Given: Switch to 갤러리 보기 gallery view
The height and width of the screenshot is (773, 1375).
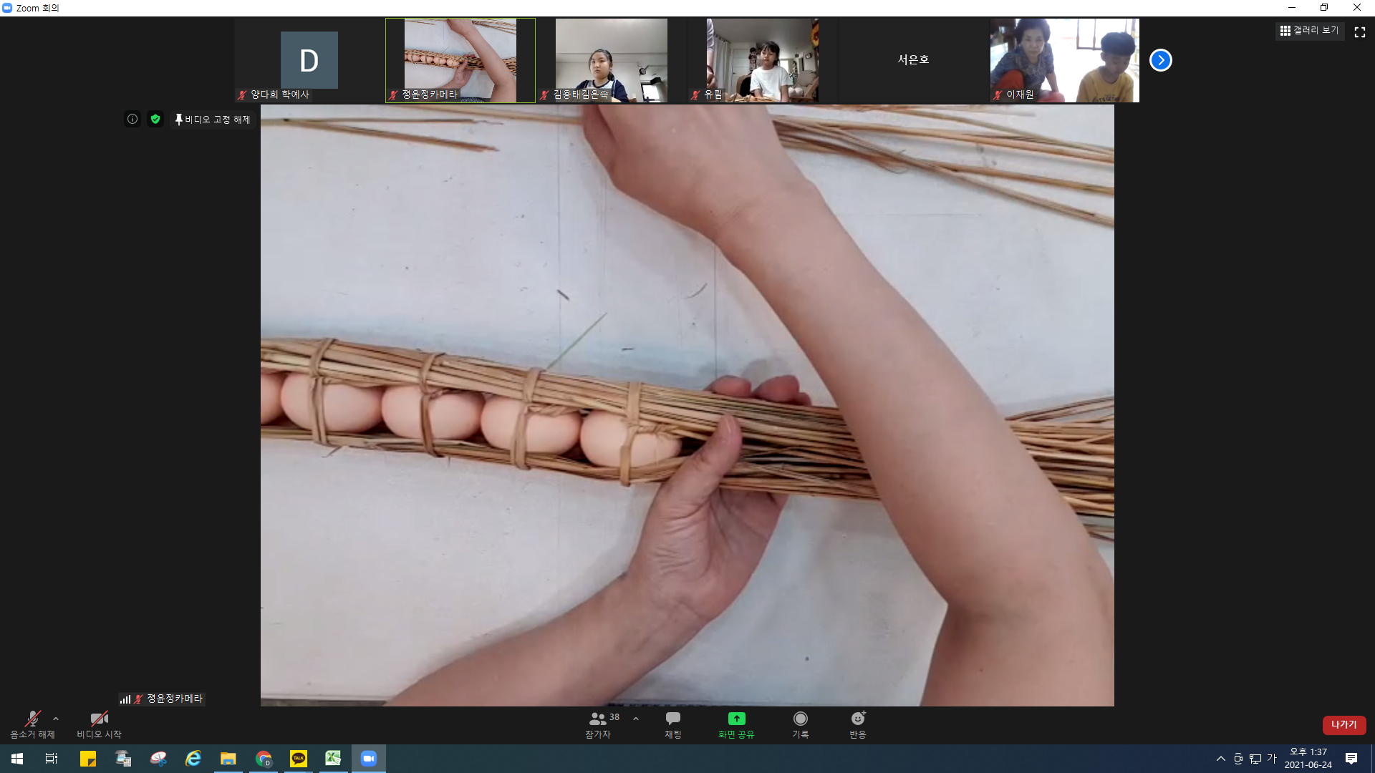Looking at the screenshot, I should [x=1309, y=31].
